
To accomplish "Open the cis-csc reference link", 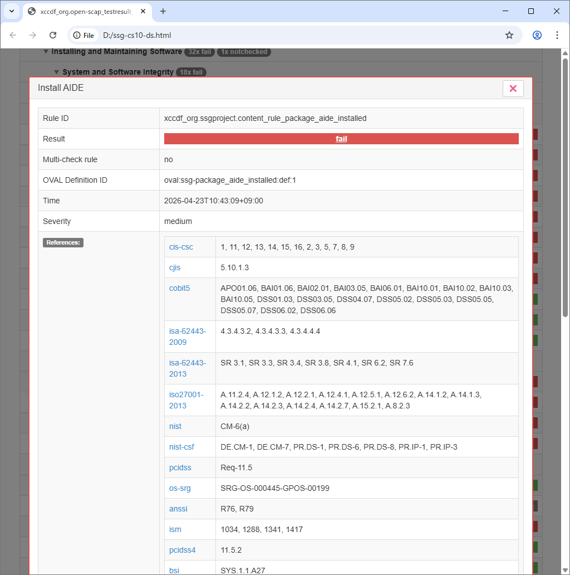I will coord(181,247).
